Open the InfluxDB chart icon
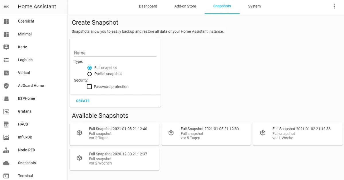This screenshot has height=180, width=344. pyautogui.click(x=6, y=137)
